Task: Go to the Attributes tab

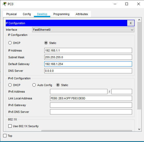Action: [82, 14]
